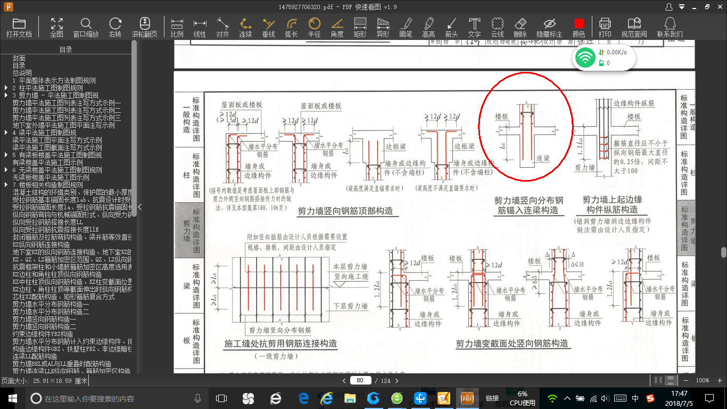Collapse the outline sidebar with left chevron
This screenshot has height=409, width=727.
coord(139,207)
